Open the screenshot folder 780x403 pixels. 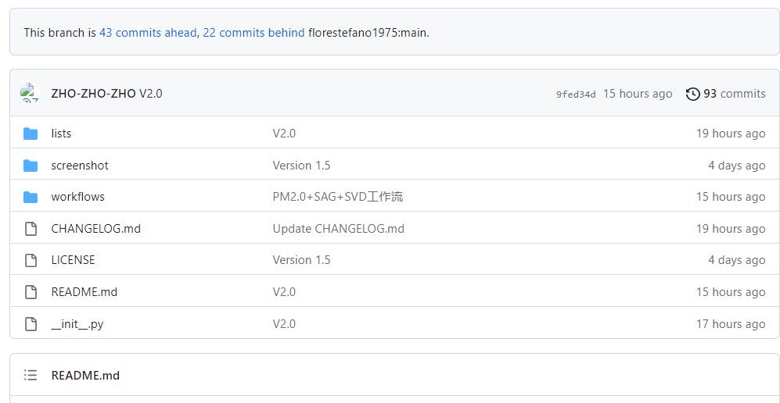pos(80,166)
